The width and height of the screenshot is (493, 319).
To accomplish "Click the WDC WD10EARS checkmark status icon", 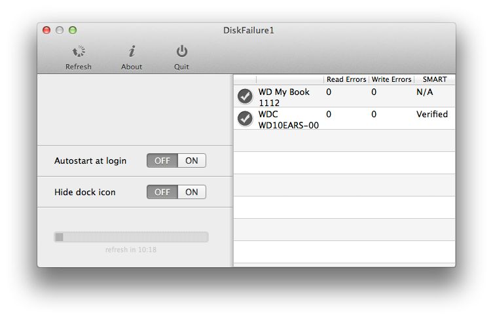I will (x=245, y=119).
